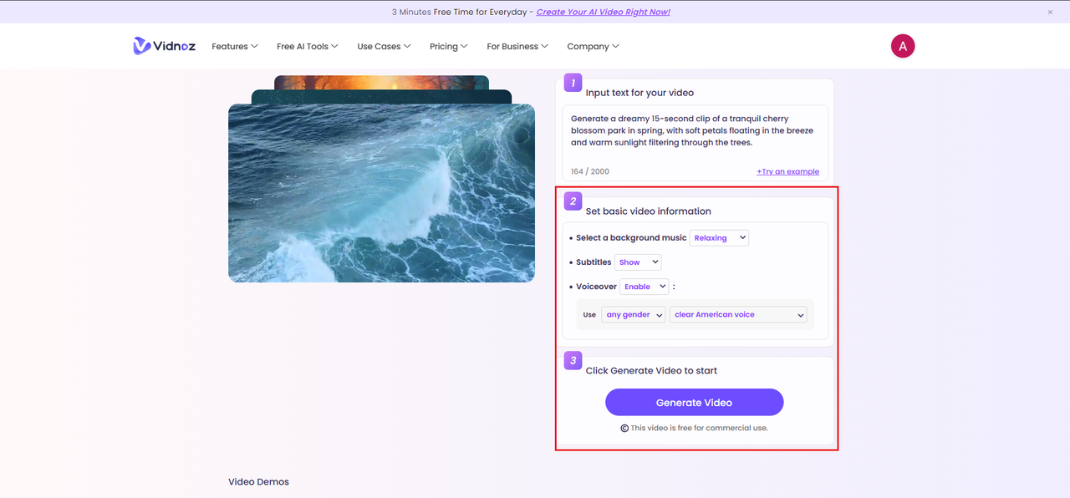The width and height of the screenshot is (1070, 498).
Task: Open the Use Cases menu
Action: pos(385,46)
